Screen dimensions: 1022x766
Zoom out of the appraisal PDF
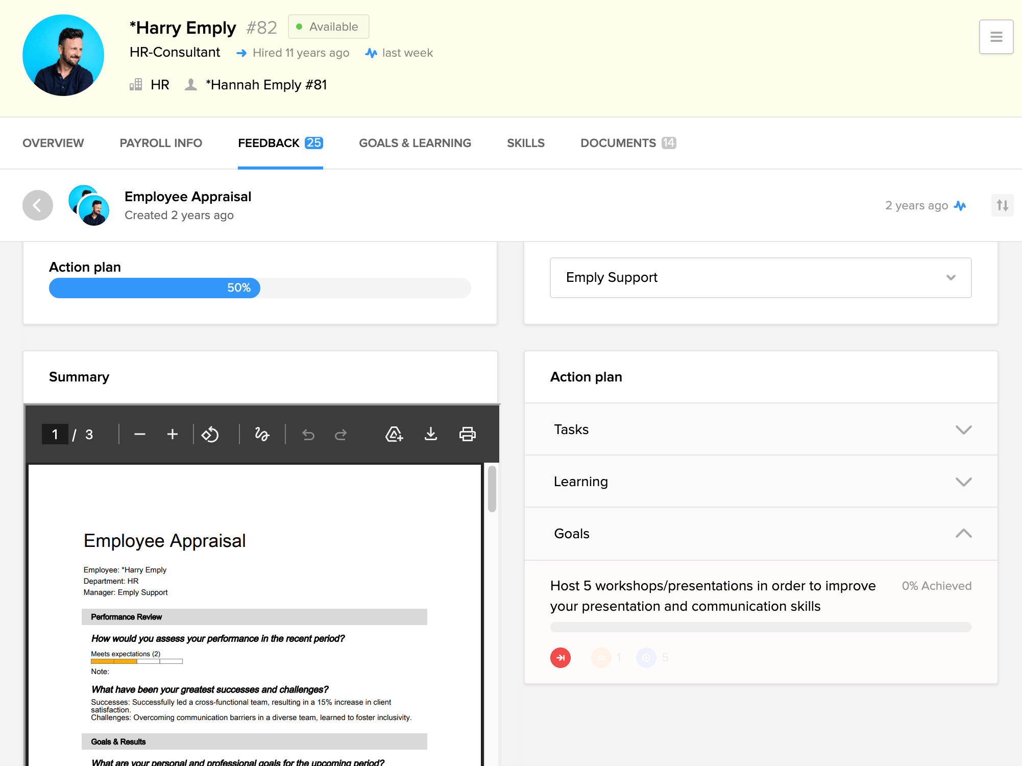[139, 434]
